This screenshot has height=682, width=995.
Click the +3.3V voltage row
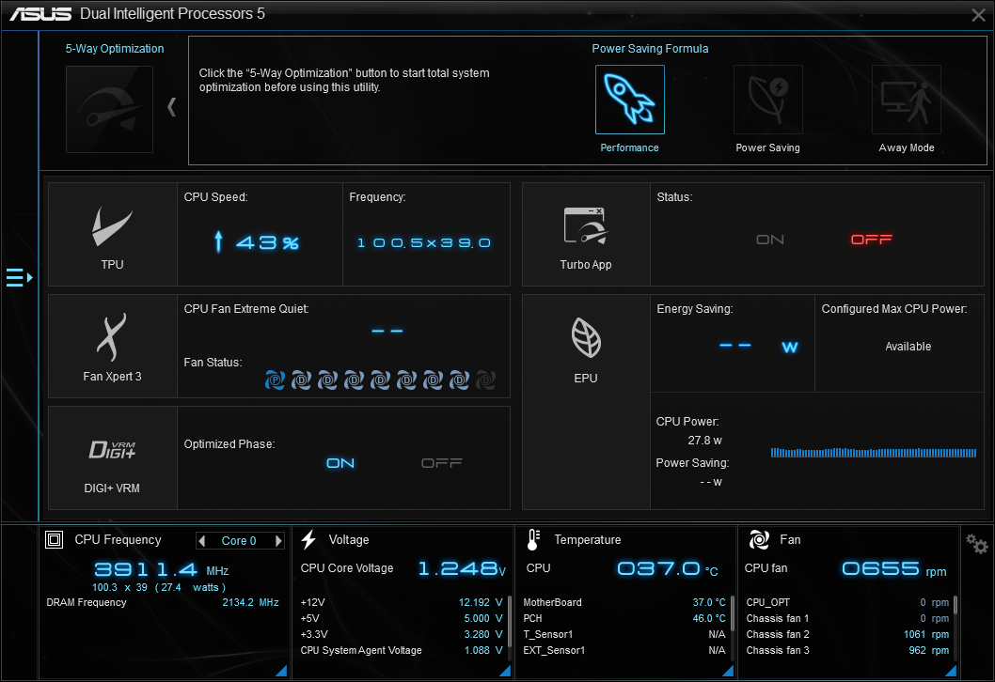point(401,634)
